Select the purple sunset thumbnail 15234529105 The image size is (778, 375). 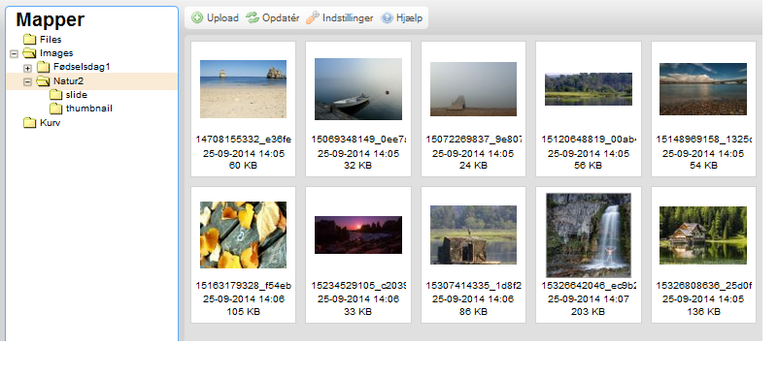point(358,235)
